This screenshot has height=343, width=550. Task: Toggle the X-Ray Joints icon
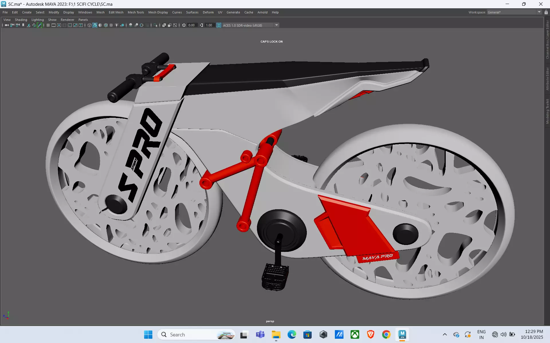pos(175,25)
